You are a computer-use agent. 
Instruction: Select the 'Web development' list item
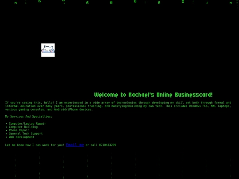coord(22,137)
